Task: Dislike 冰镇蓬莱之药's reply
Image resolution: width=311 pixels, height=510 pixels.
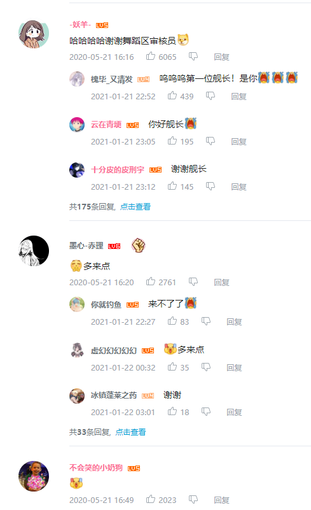Action: point(206,412)
